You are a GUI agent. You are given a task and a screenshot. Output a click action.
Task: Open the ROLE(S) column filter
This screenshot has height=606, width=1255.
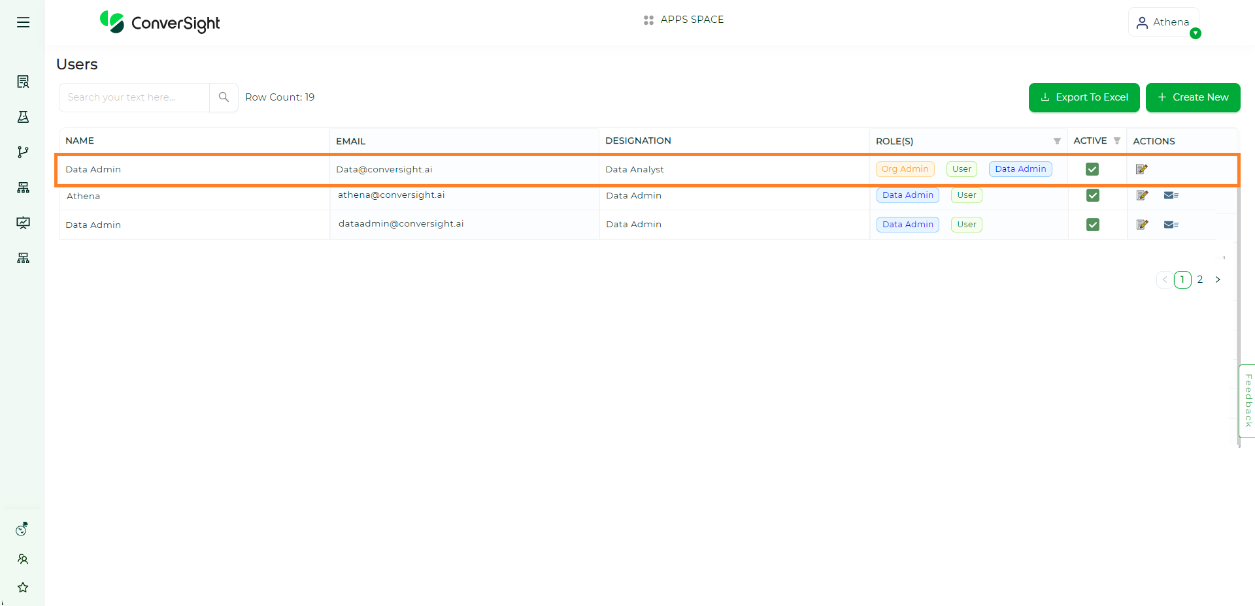pyautogui.click(x=1057, y=141)
